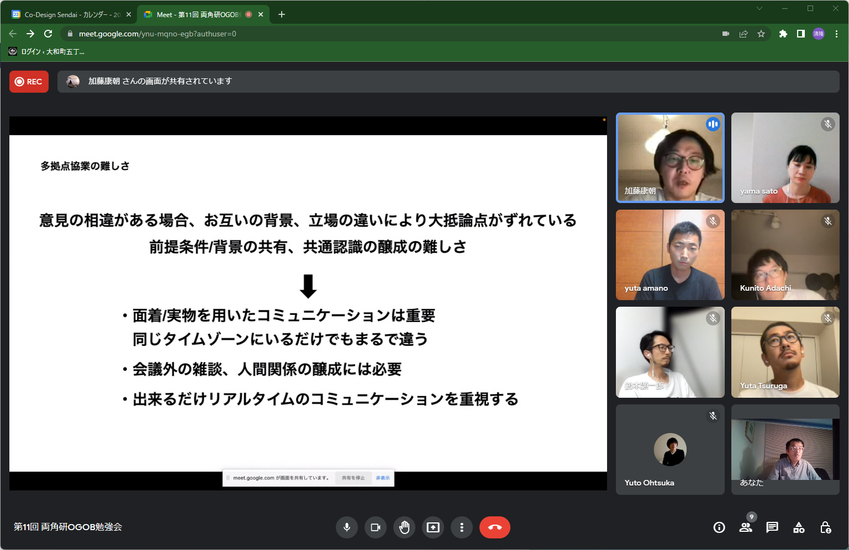Select yuta amano video tile

[670, 255]
